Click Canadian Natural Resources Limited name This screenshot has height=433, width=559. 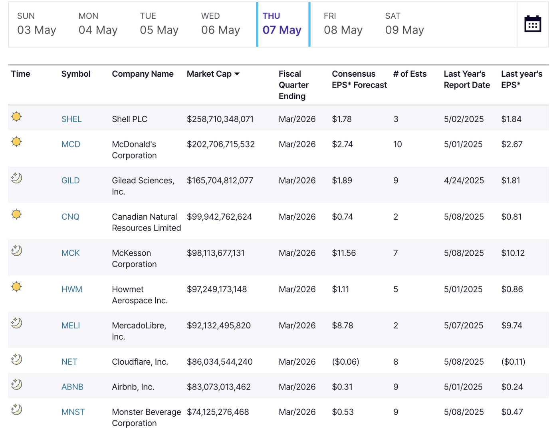click(x=147, y=222)
